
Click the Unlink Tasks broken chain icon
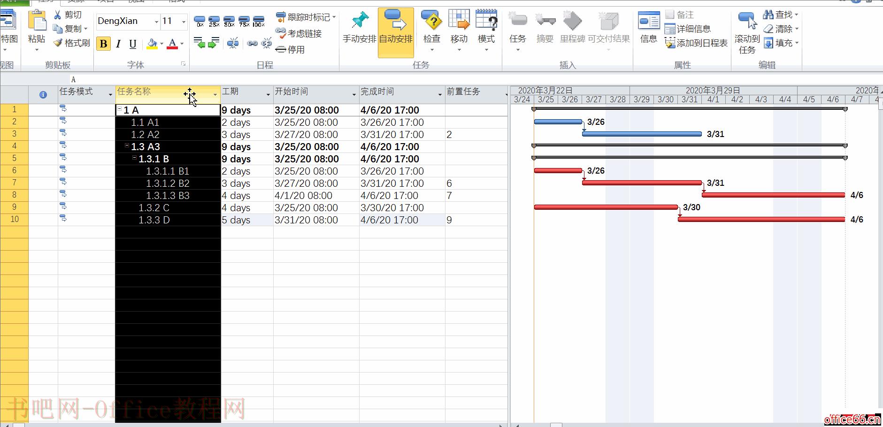coord(267,43)
